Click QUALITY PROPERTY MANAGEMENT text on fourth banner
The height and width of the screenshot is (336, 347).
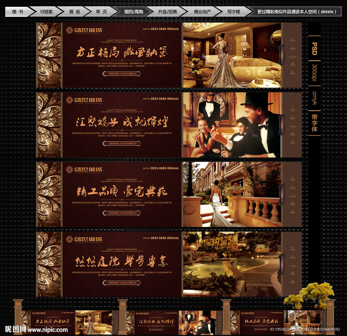coord(122,249)
